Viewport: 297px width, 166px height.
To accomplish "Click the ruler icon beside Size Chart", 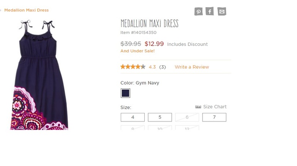I will pos(198,107).
